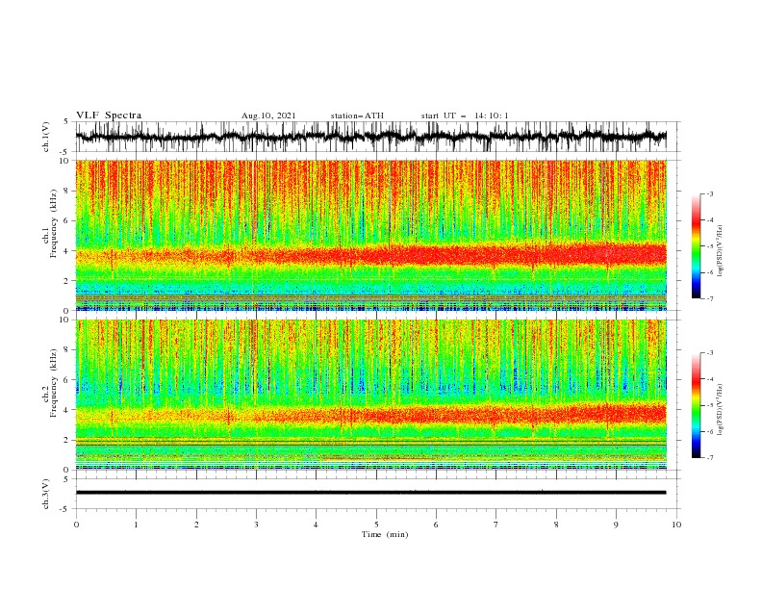Click time axis tick label "7"

point(496,525)
